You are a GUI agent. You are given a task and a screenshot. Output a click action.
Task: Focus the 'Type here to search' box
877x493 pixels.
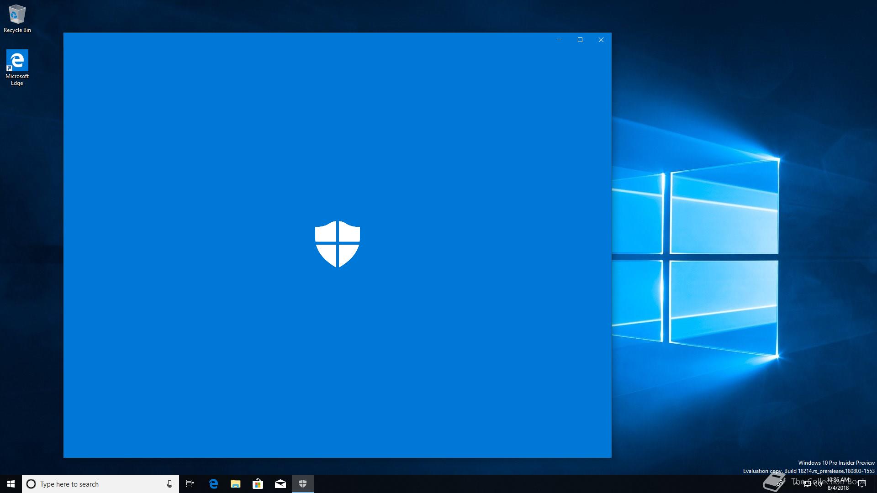pos(100,484)
